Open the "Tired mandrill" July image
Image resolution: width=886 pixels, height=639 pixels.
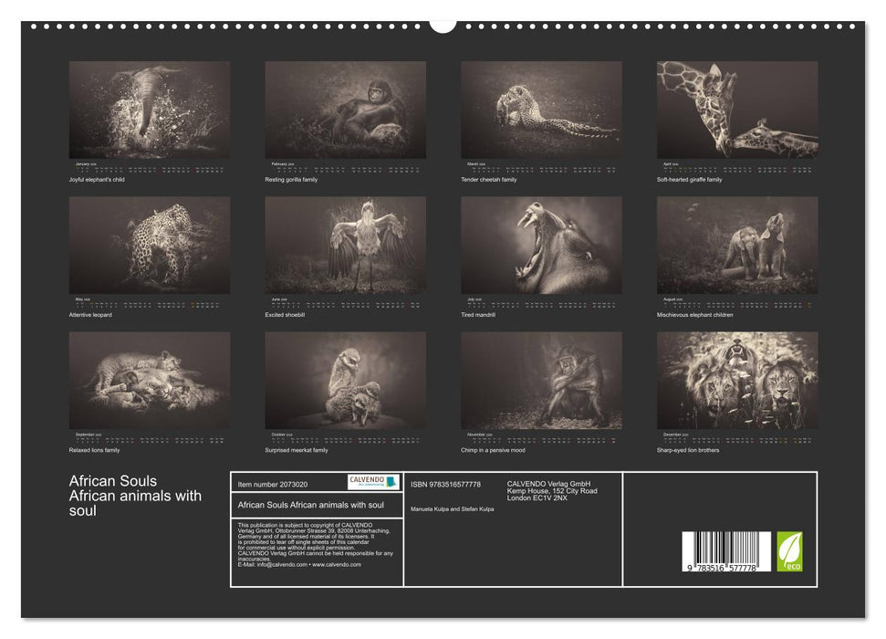tap(542, 245)
